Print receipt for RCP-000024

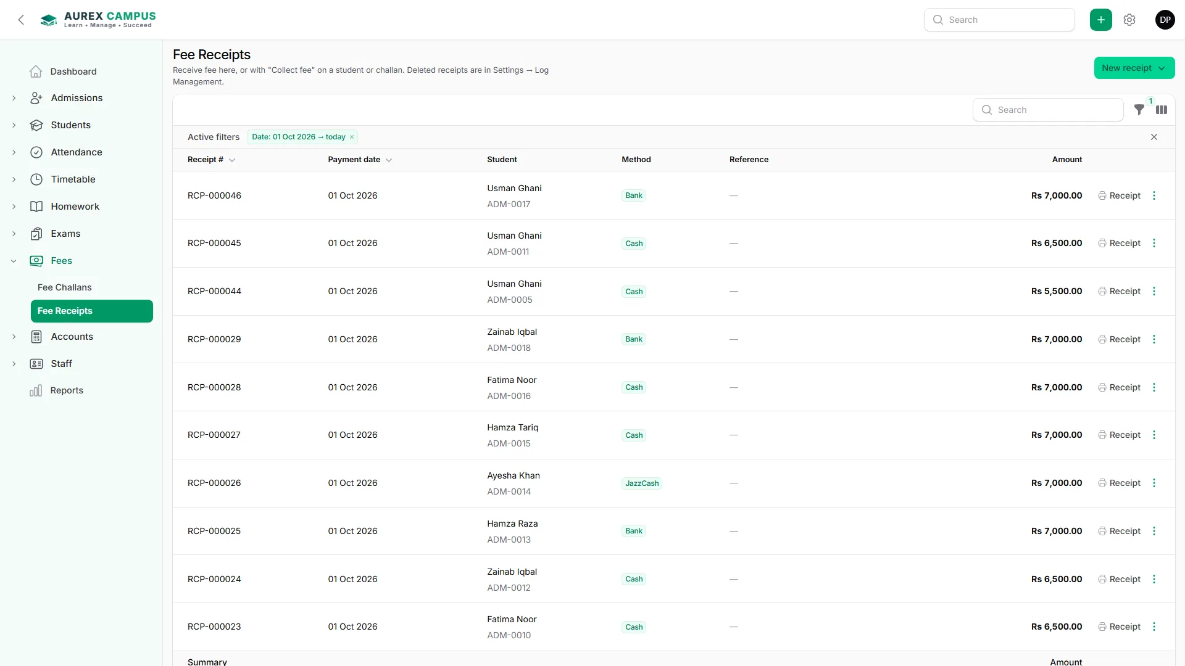click(1119, 579)
